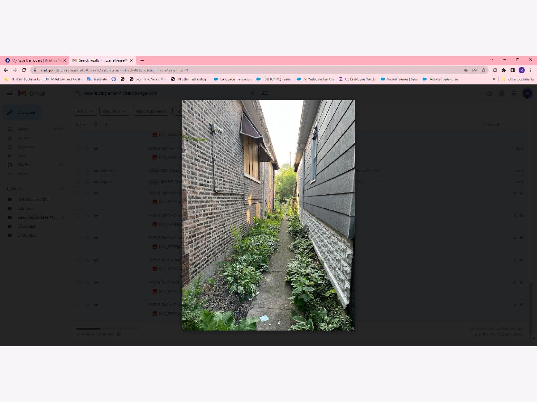Tick the checkbox for the IMG_9814 email

[x=78, y=215]
